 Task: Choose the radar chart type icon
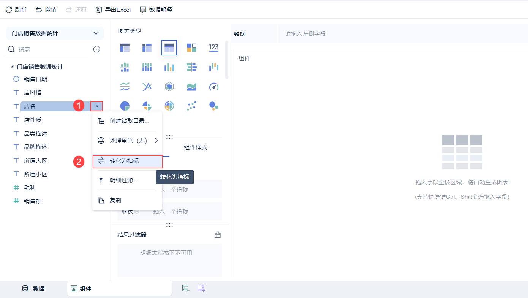[169, 86]
